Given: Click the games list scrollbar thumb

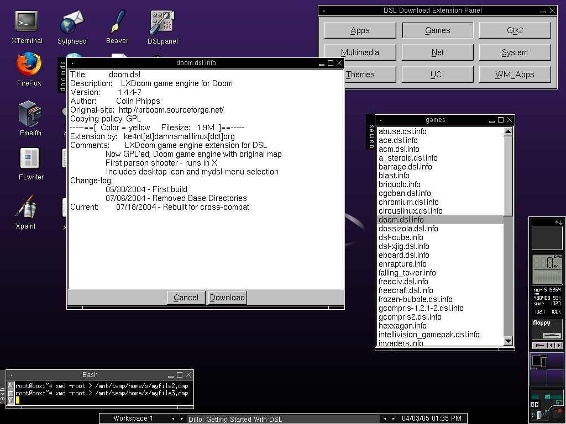Looking at the screenshot, I should [509, 176].
